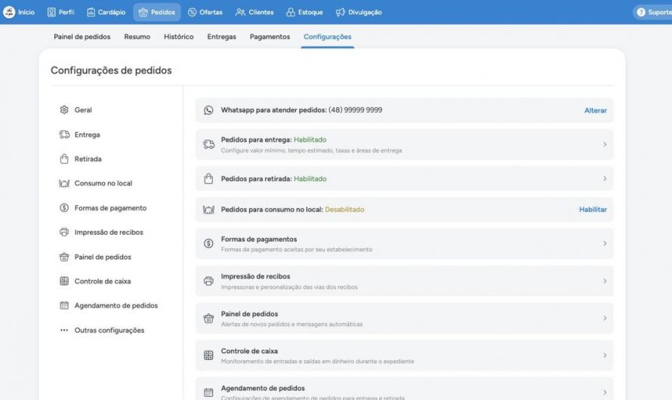Open the Suporte button label
This screenshot has height=400, width=672.
tap(660, 12)
